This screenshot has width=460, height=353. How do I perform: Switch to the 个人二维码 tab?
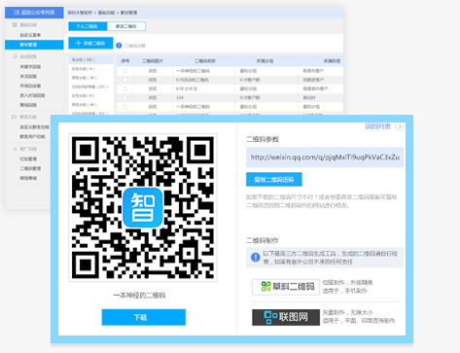coord(88,26)
